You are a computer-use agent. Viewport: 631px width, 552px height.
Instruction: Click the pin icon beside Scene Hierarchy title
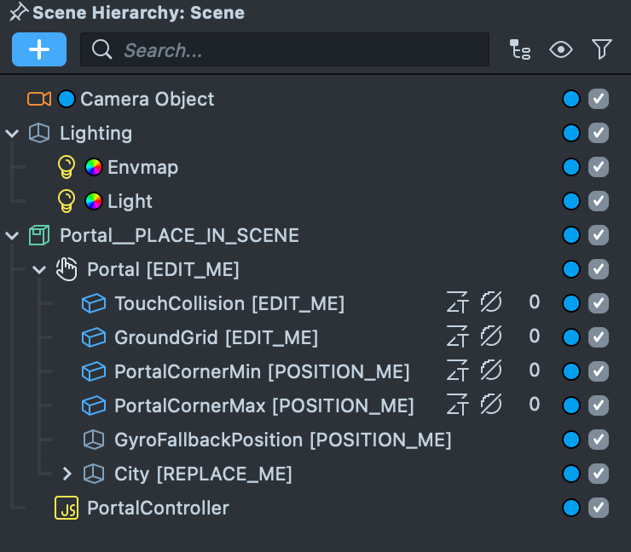[x=18, y=13]
